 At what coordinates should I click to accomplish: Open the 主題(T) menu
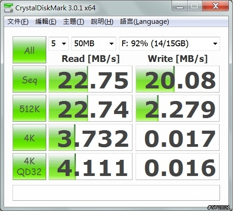(x=74, y=22)
